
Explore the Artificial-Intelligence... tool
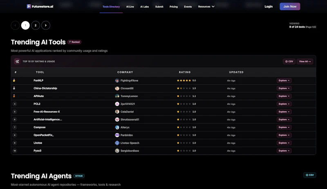coord(284,120)
